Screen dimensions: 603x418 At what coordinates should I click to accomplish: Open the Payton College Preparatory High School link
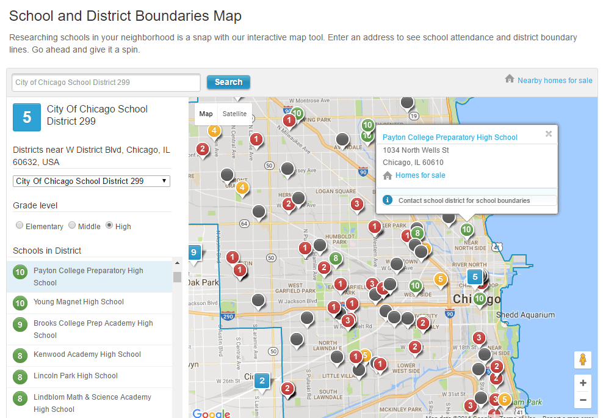click(x=450, y=137)
